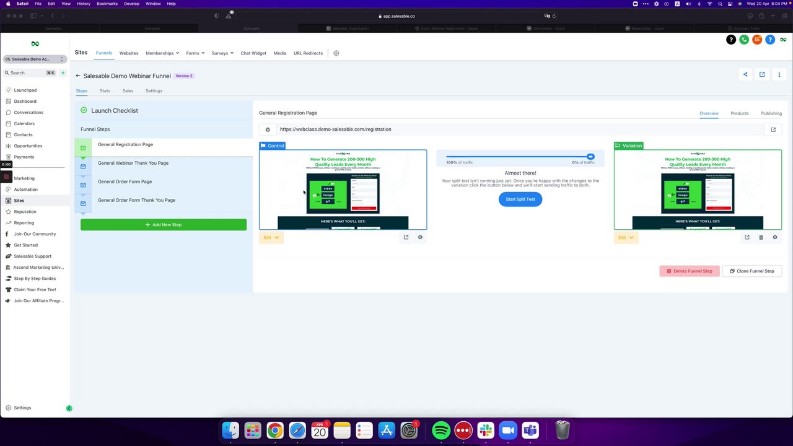Image resolution: width=793 pixels, height=446 pixels.
Task: Expand the Surveys dropdown
Action: pyautogui.click(x=222, y=53)
